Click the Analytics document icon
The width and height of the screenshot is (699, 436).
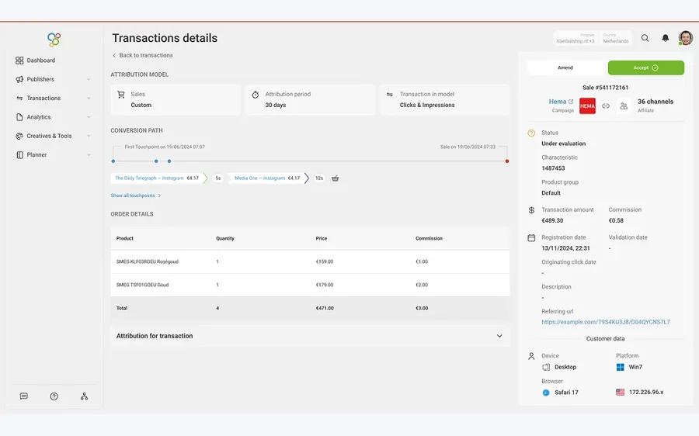click(x=19, y=117)
